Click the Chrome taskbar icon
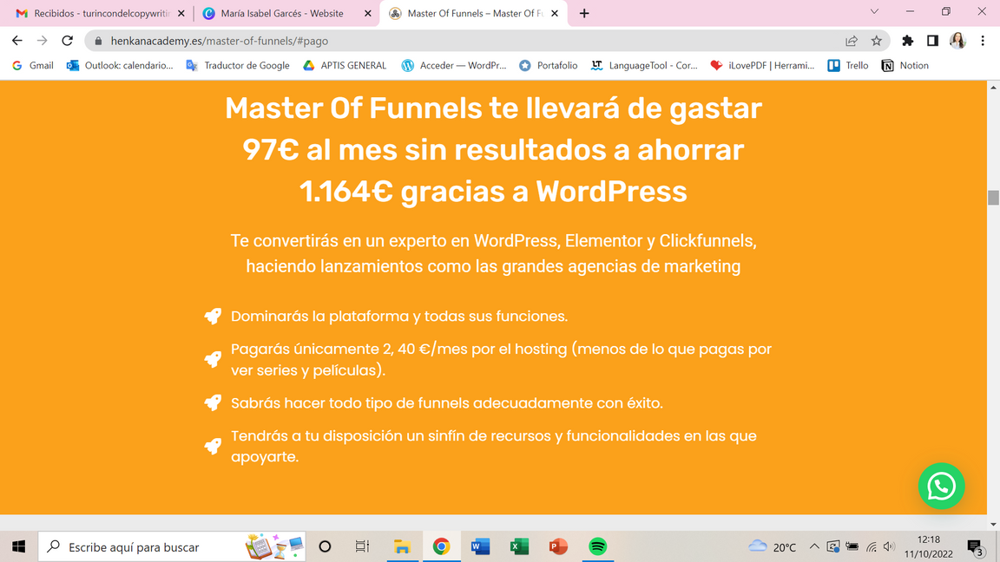Screen dimensions: 1000x562 [441, 546]
